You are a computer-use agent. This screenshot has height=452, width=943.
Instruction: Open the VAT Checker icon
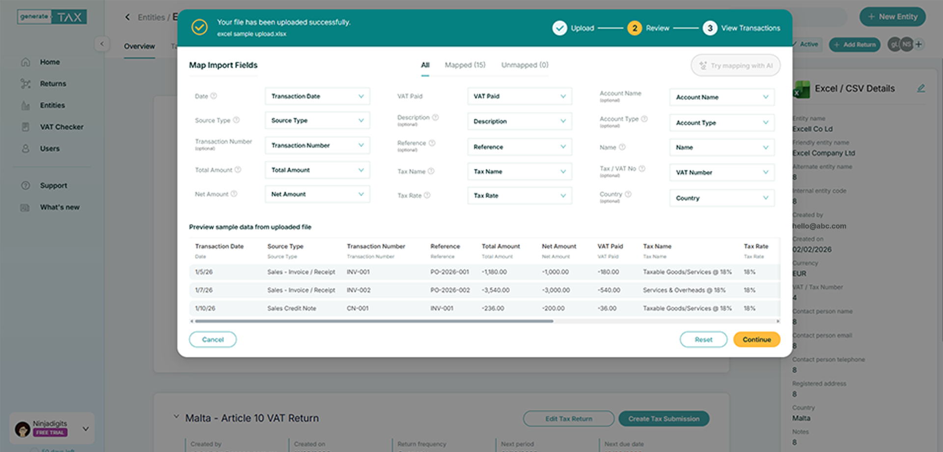(x=26, y=127)
